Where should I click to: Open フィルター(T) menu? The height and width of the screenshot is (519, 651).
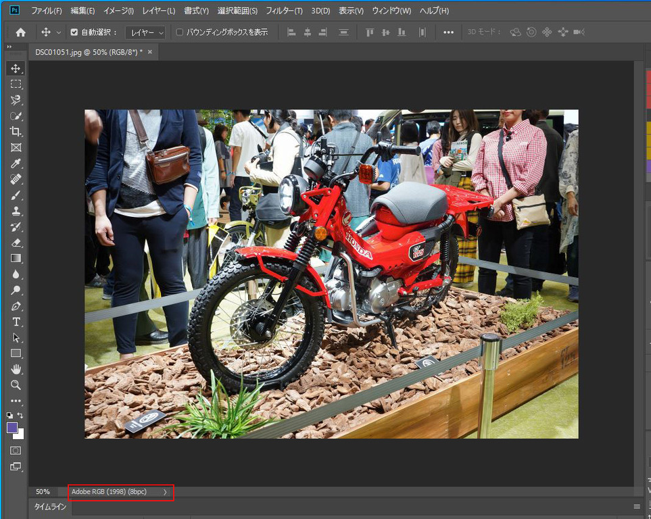click(284, 11)
